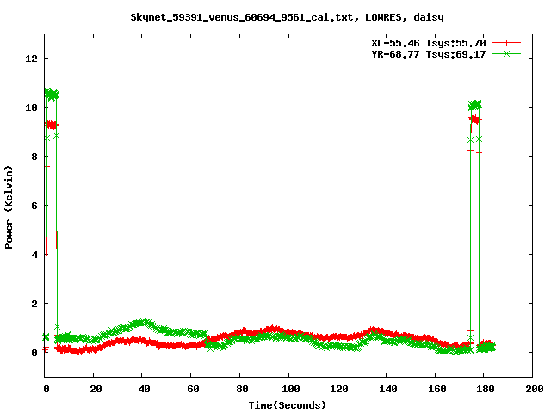Viewport: 551px width, 413px height.
Task: Click the green curve peak near 40 seconds
Action: [143, 323]
